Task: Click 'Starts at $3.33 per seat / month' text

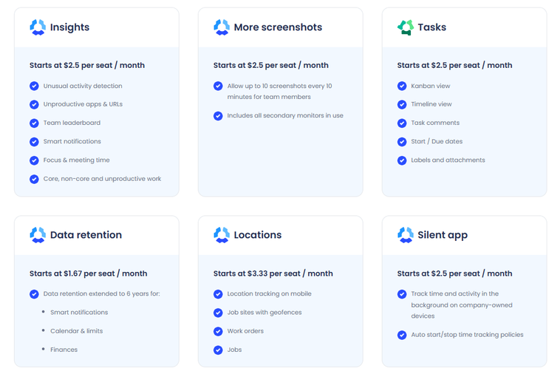Action: [273, 273]
